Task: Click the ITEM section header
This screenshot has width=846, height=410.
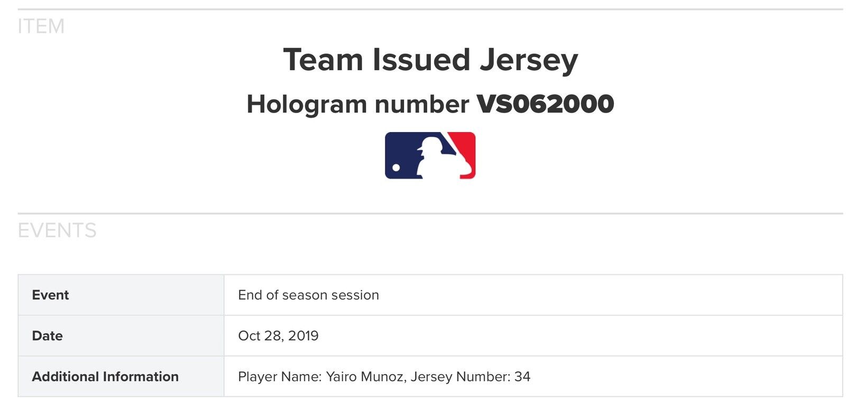Action: coord(41,26)
